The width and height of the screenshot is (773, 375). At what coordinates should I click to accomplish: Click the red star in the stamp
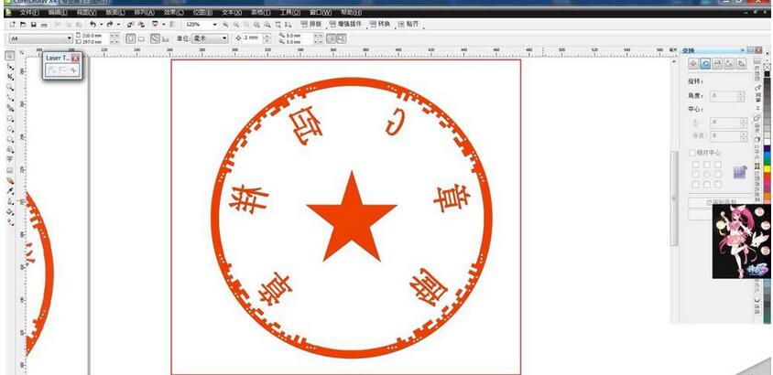352,217
